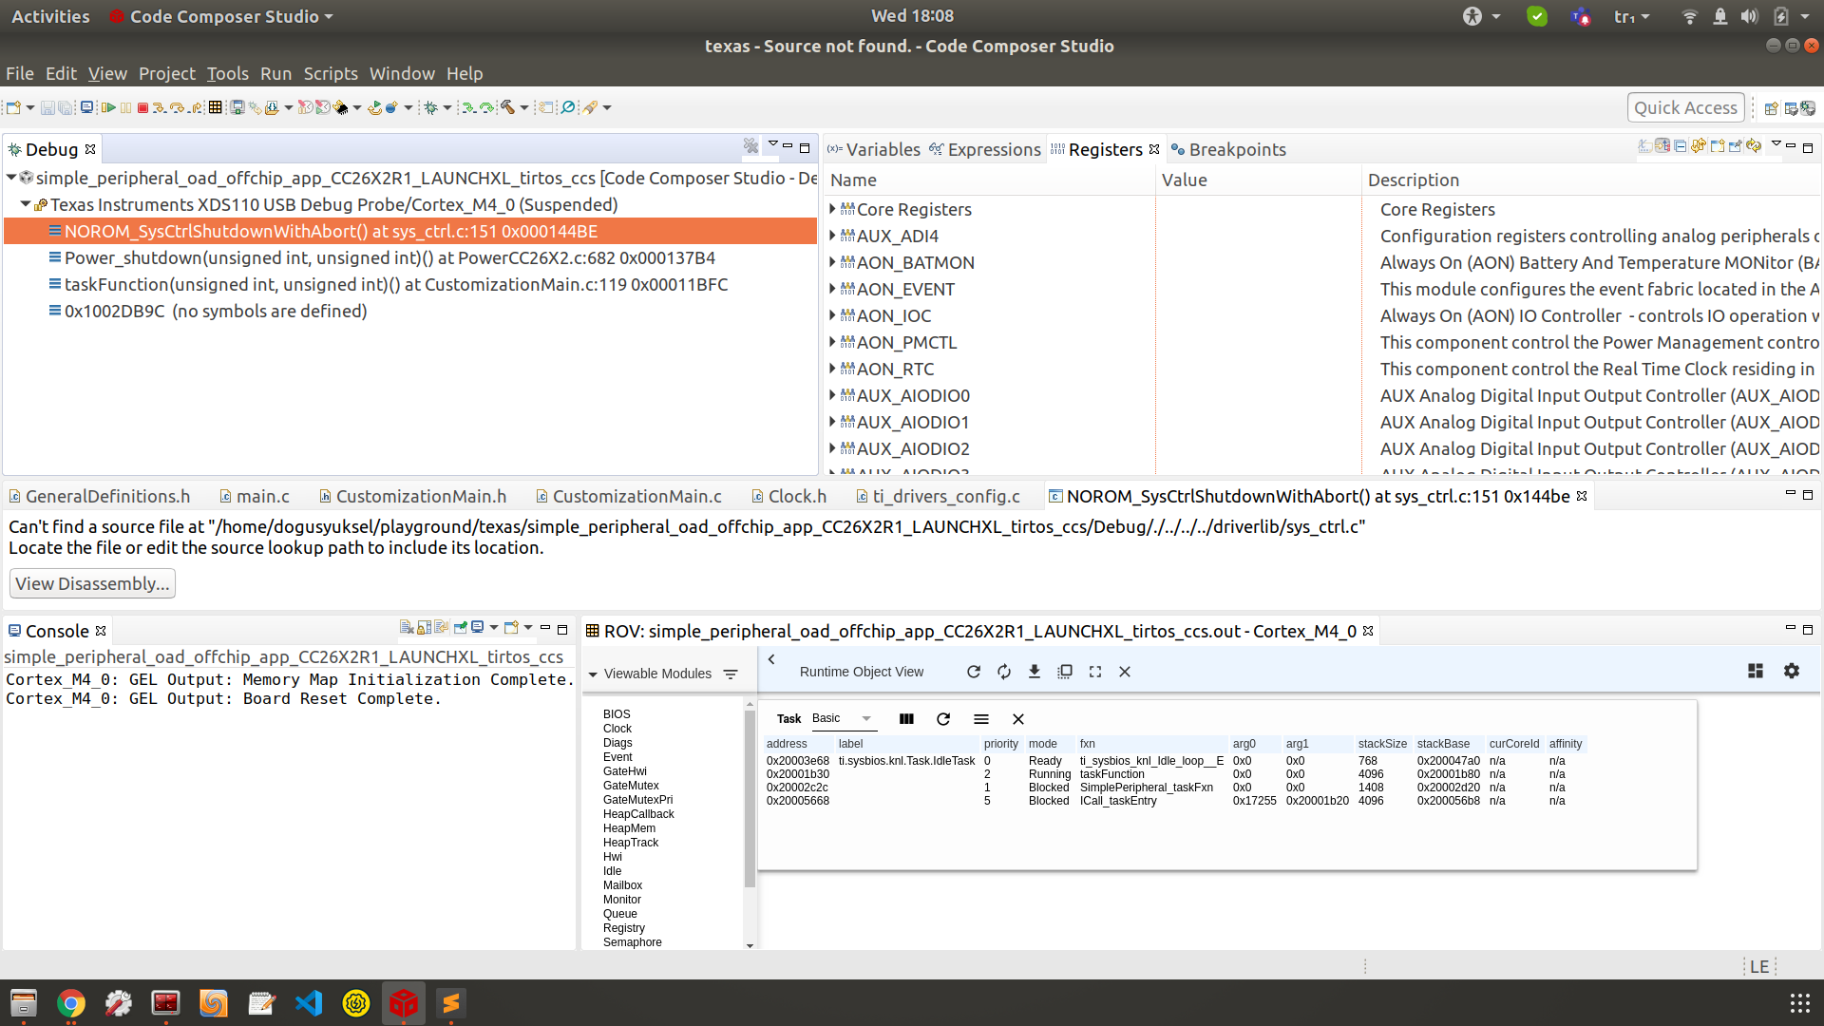
Task: Open ROV dashboard grid icon
Action: [x=1756, y=671]
